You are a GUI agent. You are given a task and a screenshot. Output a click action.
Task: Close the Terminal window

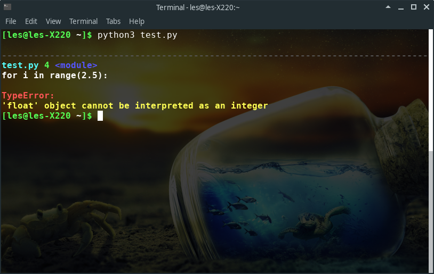pos(427,7)
